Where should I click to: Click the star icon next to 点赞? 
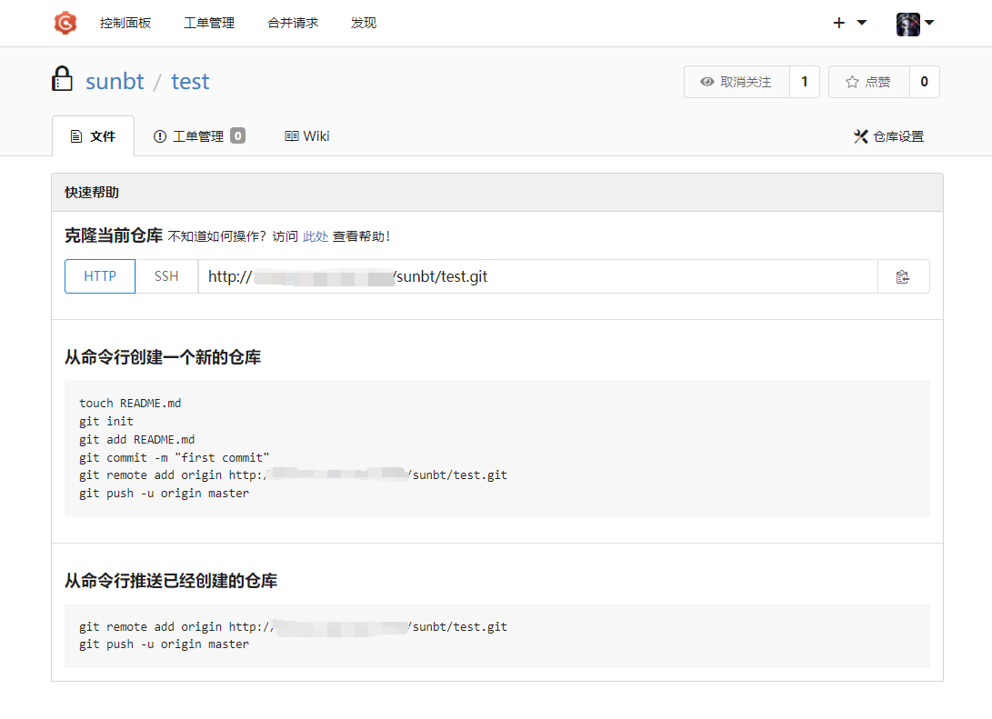tap(850, 81)
